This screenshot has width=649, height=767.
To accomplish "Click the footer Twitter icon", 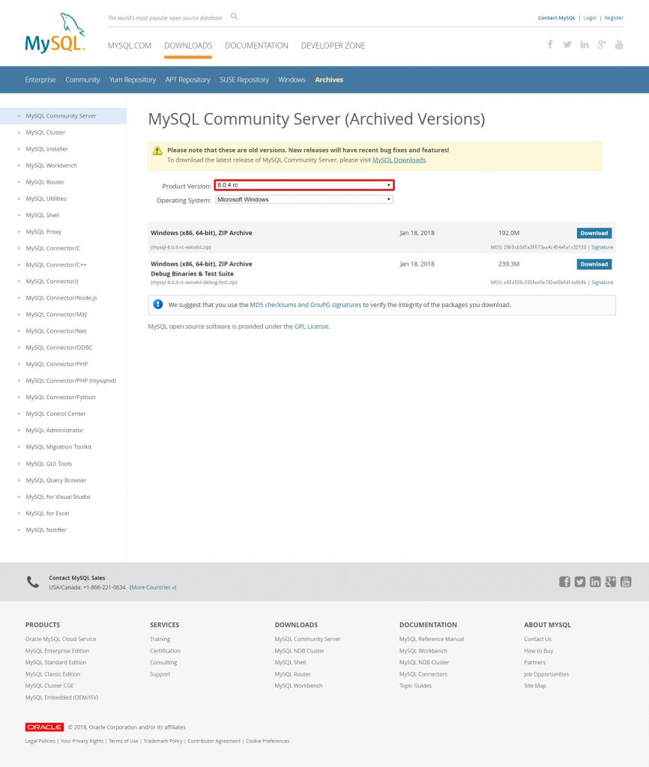I will tap(580, 581).
